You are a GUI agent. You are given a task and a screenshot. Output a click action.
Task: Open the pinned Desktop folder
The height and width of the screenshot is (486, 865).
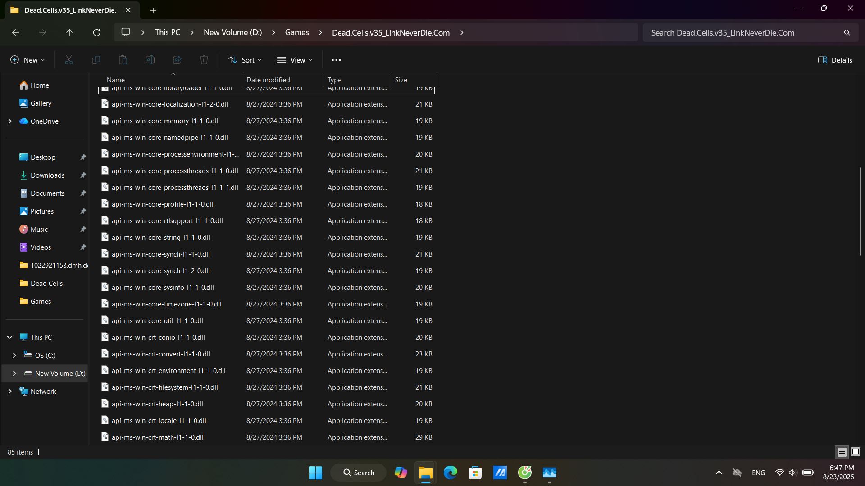[x=43, y=157]
